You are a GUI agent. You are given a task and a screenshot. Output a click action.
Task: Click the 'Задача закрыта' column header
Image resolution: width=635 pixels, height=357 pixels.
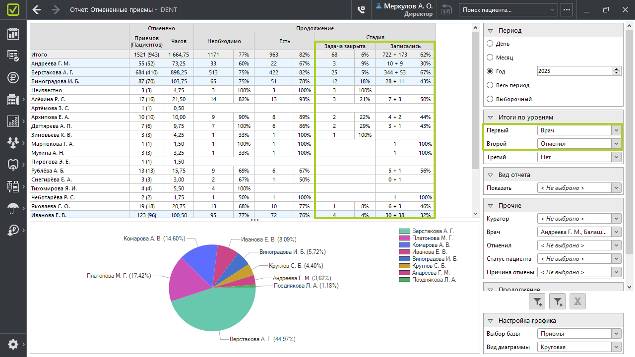[x=345, y=46]
